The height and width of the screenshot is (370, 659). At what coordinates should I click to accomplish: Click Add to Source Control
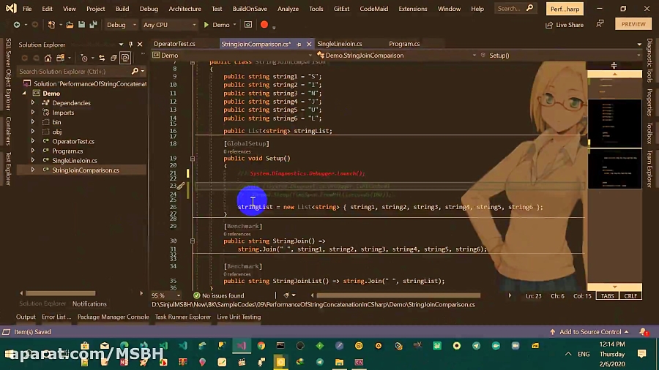[x=590, y=332]
